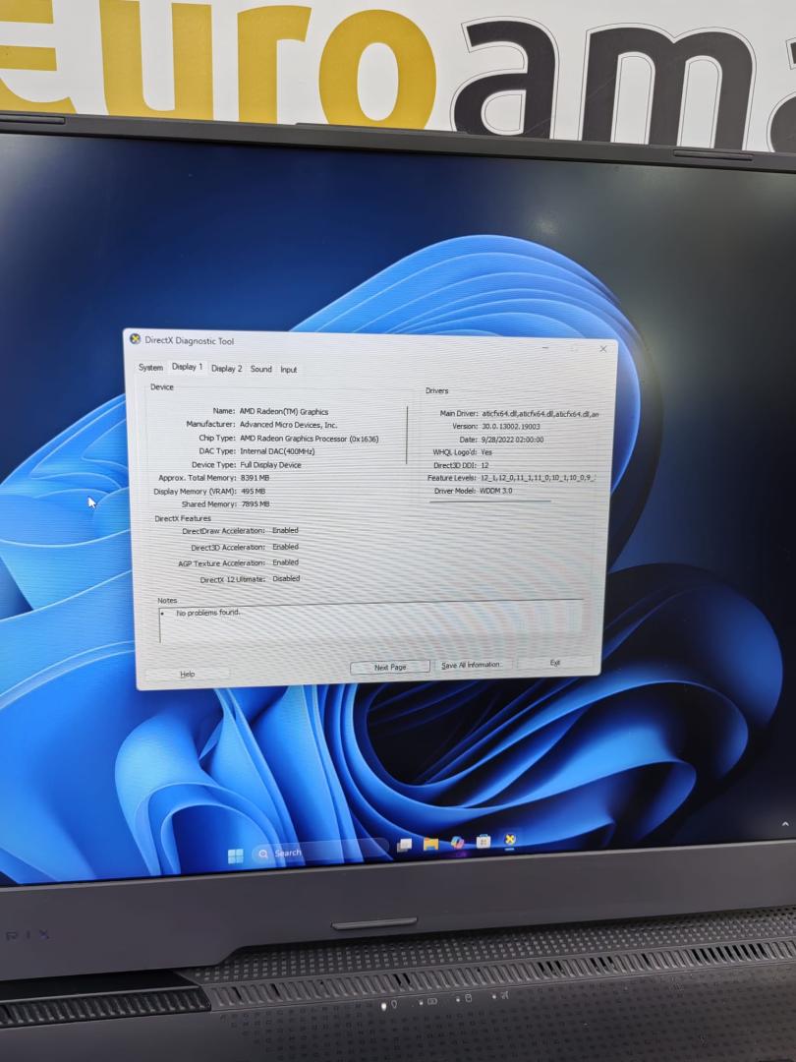
Task: Click the Drivers section horizontal scrollbar
Action: click(489, 501)
